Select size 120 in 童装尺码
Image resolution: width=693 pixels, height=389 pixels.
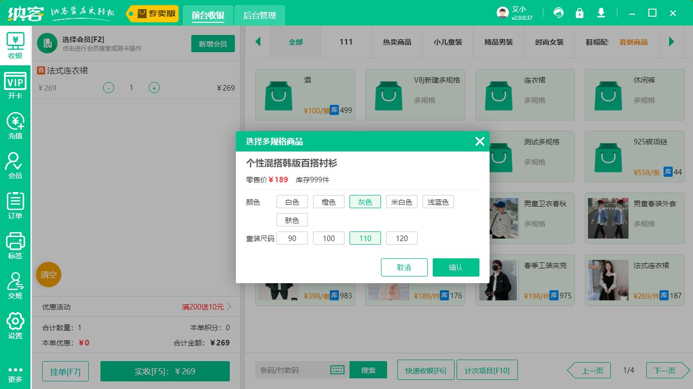click(x=401, y=238)
